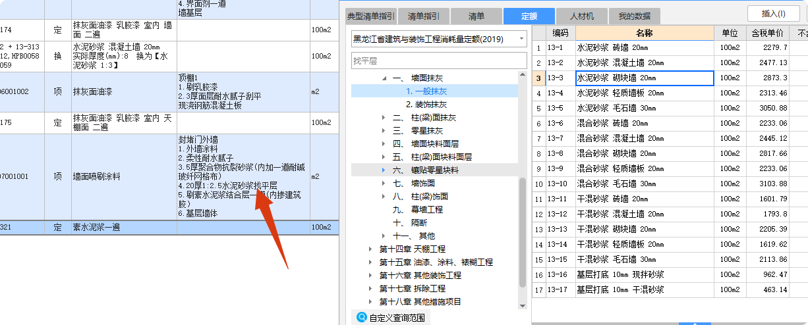Click the 插入(I) button
Screen dimensions: 808x325
point(773,13)
